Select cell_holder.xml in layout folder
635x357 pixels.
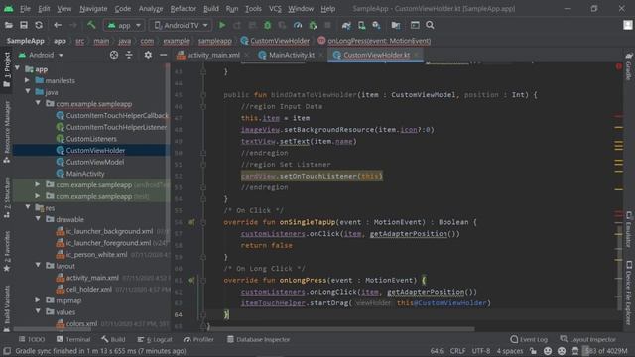point(89,289)
